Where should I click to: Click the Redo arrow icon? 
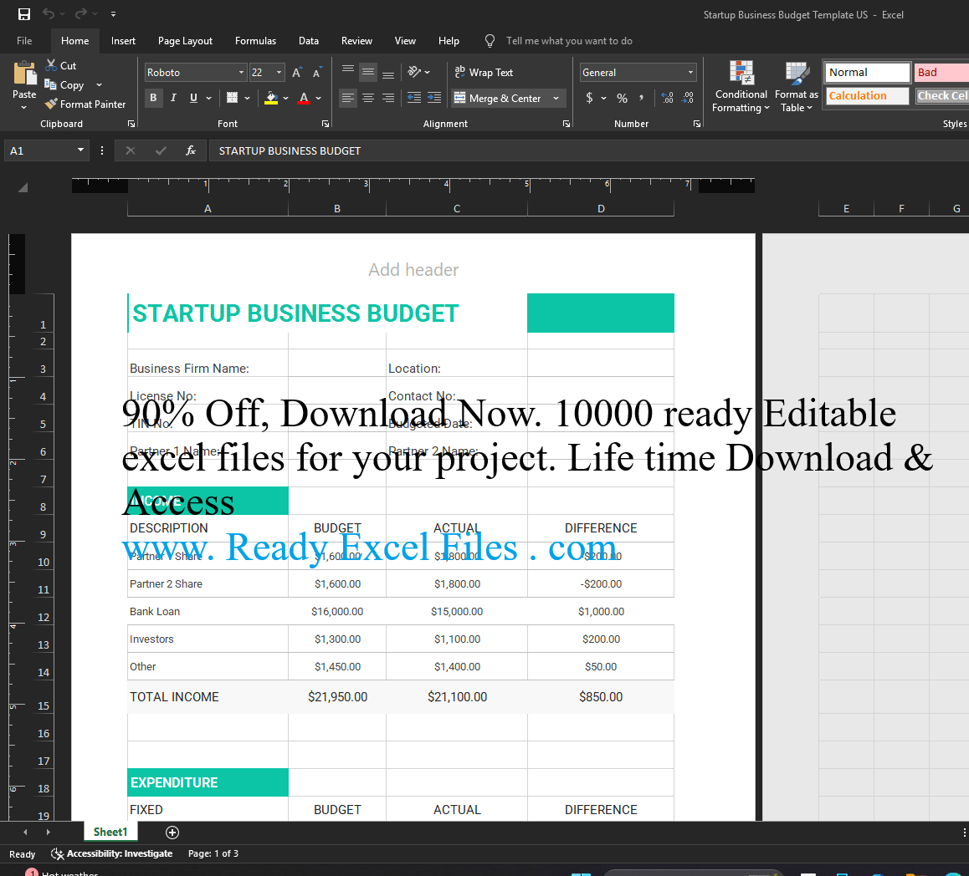pyautogui.click(x=81, y=13)
